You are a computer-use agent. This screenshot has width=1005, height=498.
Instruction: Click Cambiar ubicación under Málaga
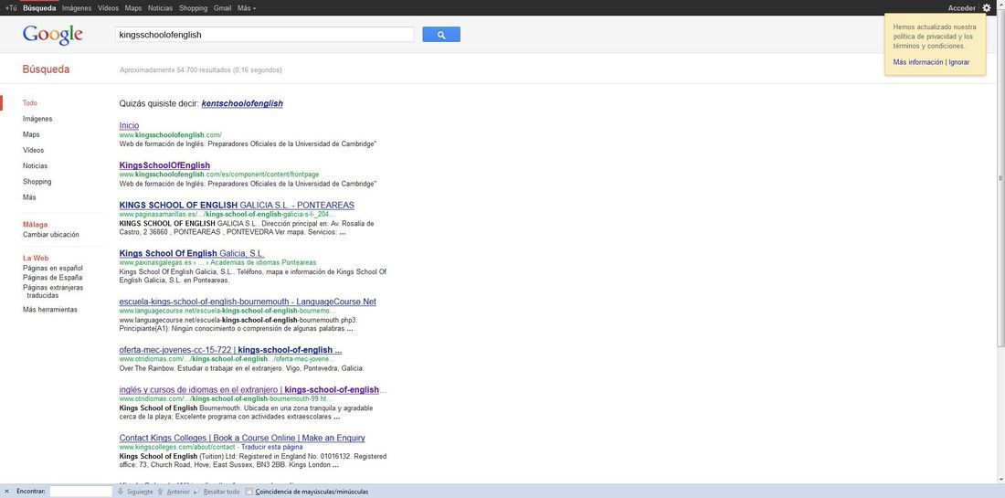coord(51,235)
